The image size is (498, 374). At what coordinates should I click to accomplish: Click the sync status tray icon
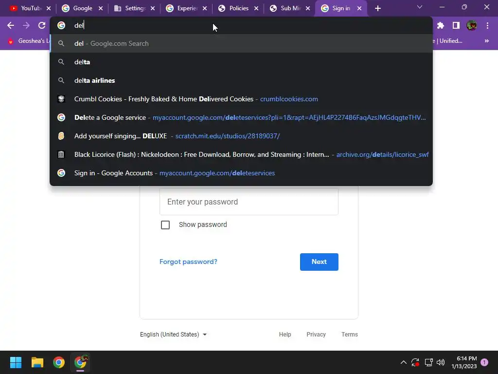click(415, 362)
